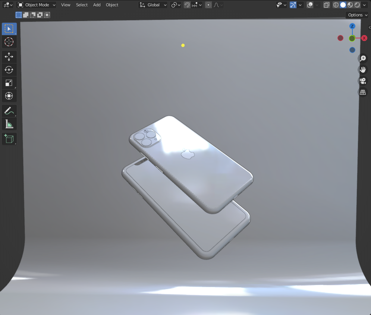Open object visibility and selectability dropdown
This screenshot has height=315, width=371.
281,5
